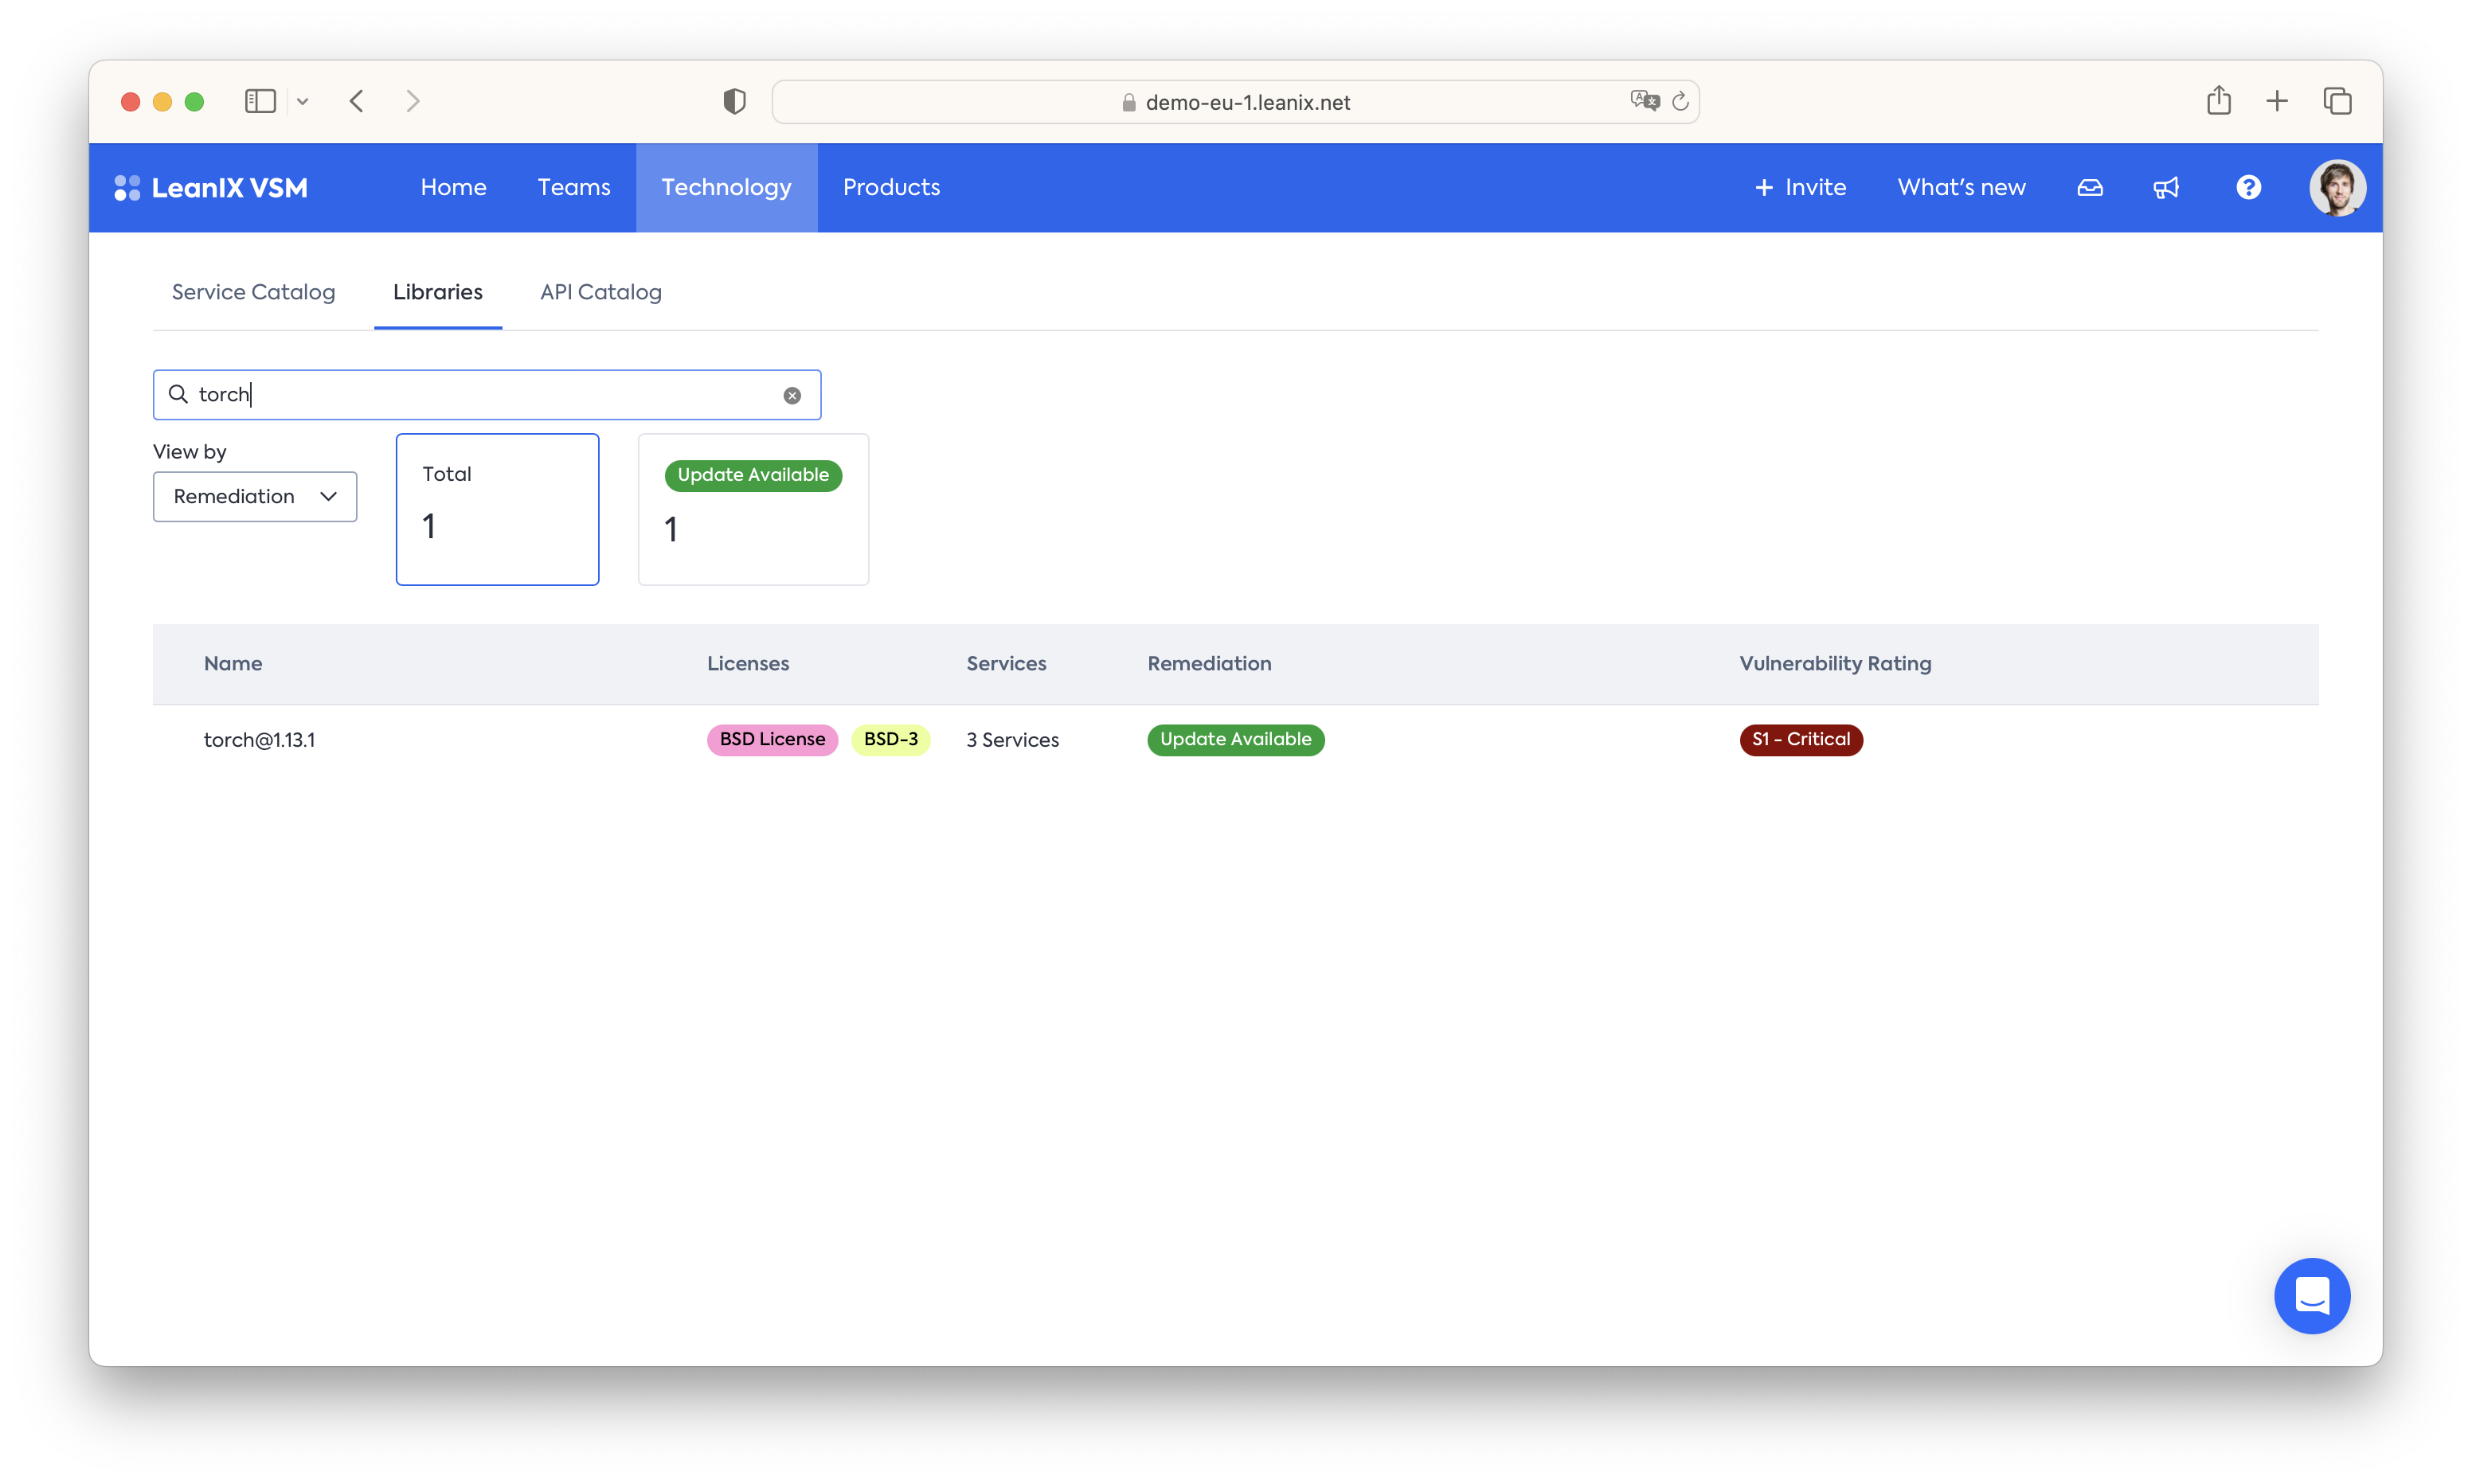Open the user profile avatar
The width and height of the screenshot is (2472, 1484).
[x=2337, y=187]
